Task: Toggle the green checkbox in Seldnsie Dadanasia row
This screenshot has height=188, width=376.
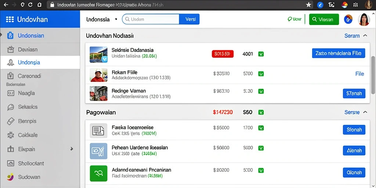Action: (x=261, y=54)
